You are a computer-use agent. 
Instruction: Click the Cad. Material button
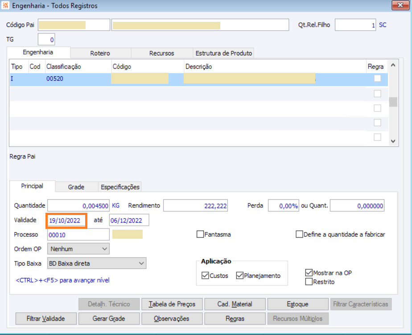[x=235, y=304]
